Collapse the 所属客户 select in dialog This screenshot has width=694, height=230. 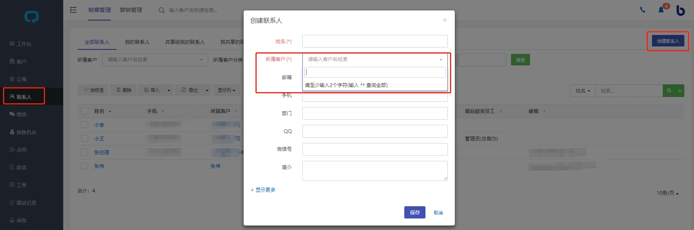tap(375, 59)
